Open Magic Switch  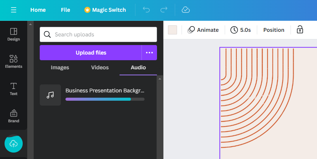click(x=105, y=10)
